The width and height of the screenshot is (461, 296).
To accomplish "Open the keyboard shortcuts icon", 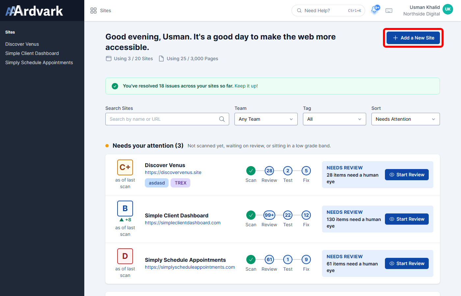I will pos(389,11).
